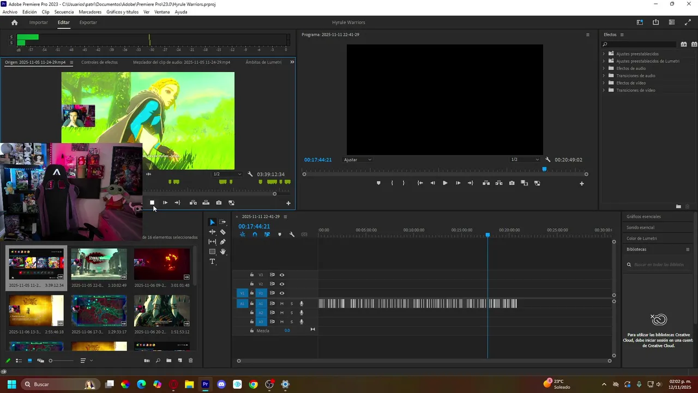
Task: Toggle visibility eye of track V3
Action: 282,275
